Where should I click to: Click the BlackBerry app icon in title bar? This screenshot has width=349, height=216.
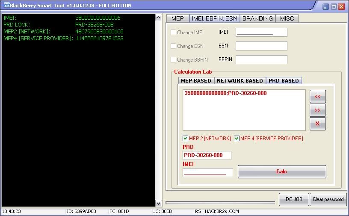tap(7, 5)
